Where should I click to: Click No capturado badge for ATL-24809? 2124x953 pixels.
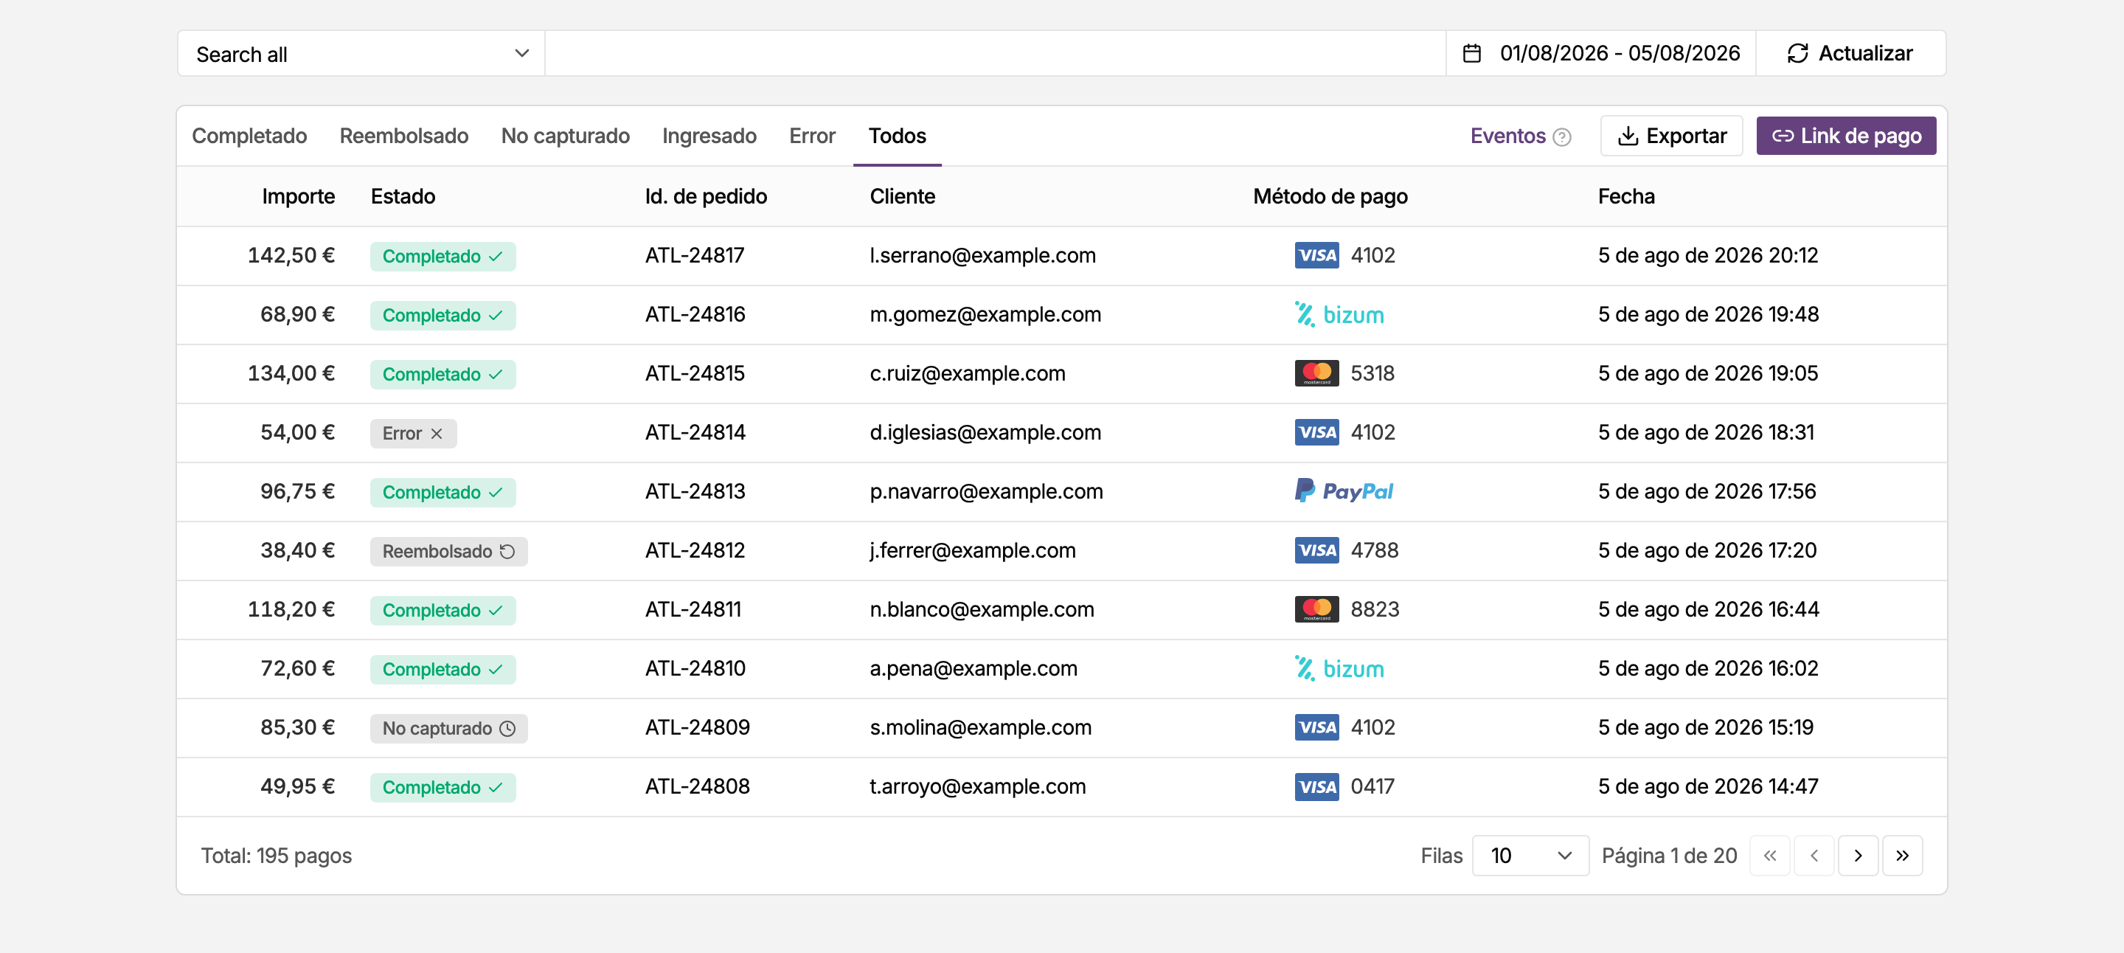click(448, 729)
